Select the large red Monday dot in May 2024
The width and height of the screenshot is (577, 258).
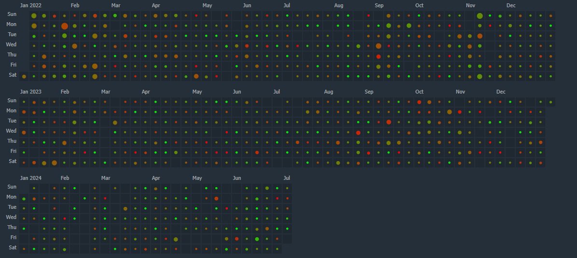(x=216, y=199)
